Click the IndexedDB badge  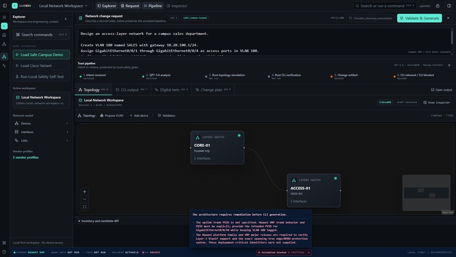385,102
